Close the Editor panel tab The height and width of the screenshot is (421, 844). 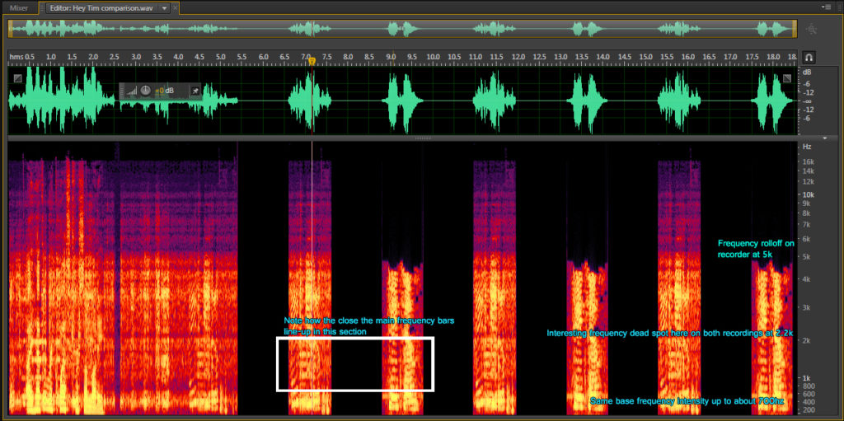pyautogui.click(x=176, y=7)
